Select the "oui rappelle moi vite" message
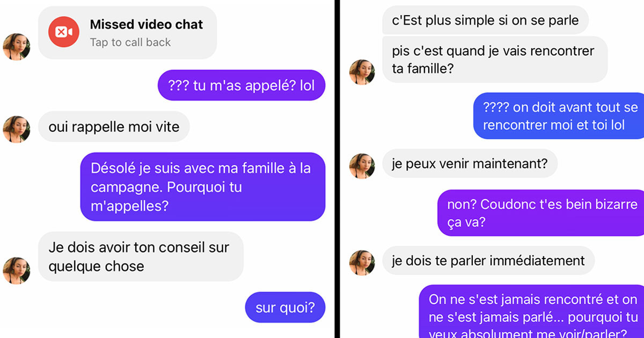644x338 pixels. [x=114, y=127]
